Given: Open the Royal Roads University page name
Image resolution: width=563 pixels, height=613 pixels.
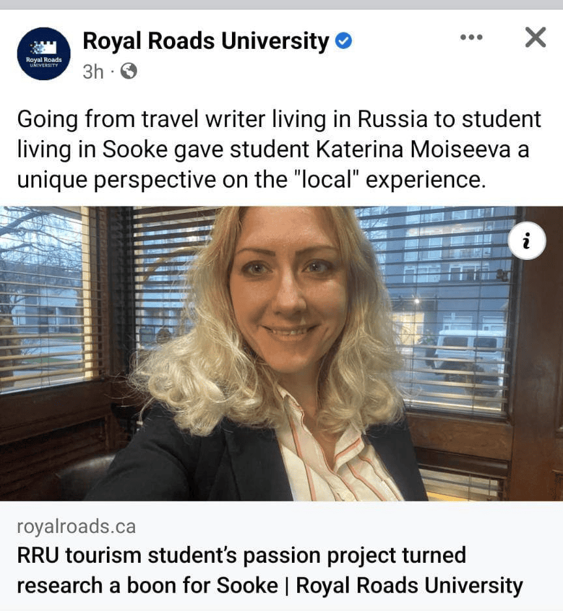Looking at the screenshot, I should pyautogui.click(x=206, y=40).
